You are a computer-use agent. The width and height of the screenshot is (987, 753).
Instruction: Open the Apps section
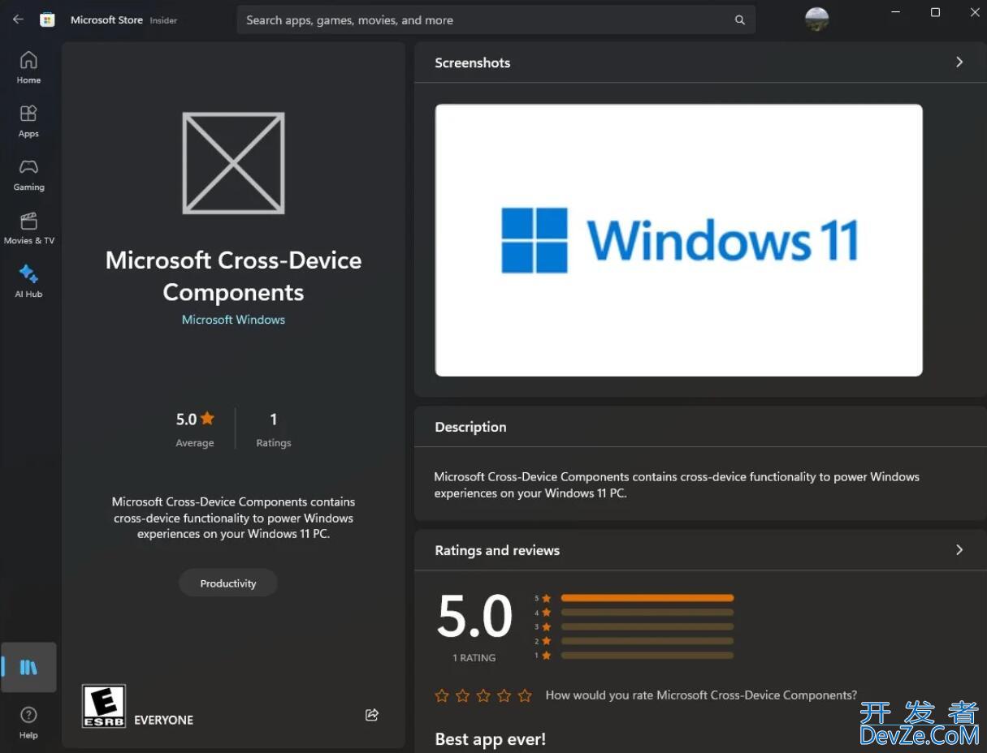28,121
